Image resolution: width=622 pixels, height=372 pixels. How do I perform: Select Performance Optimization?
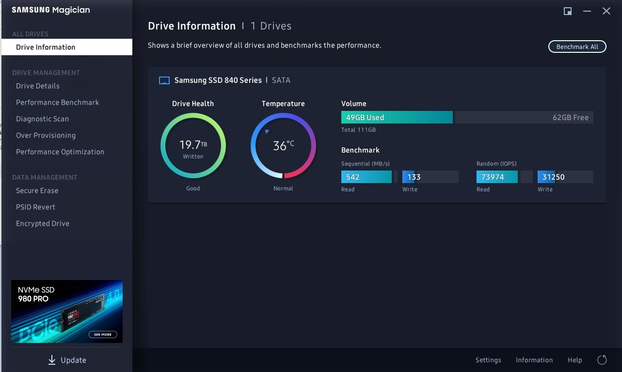(60, 152)
